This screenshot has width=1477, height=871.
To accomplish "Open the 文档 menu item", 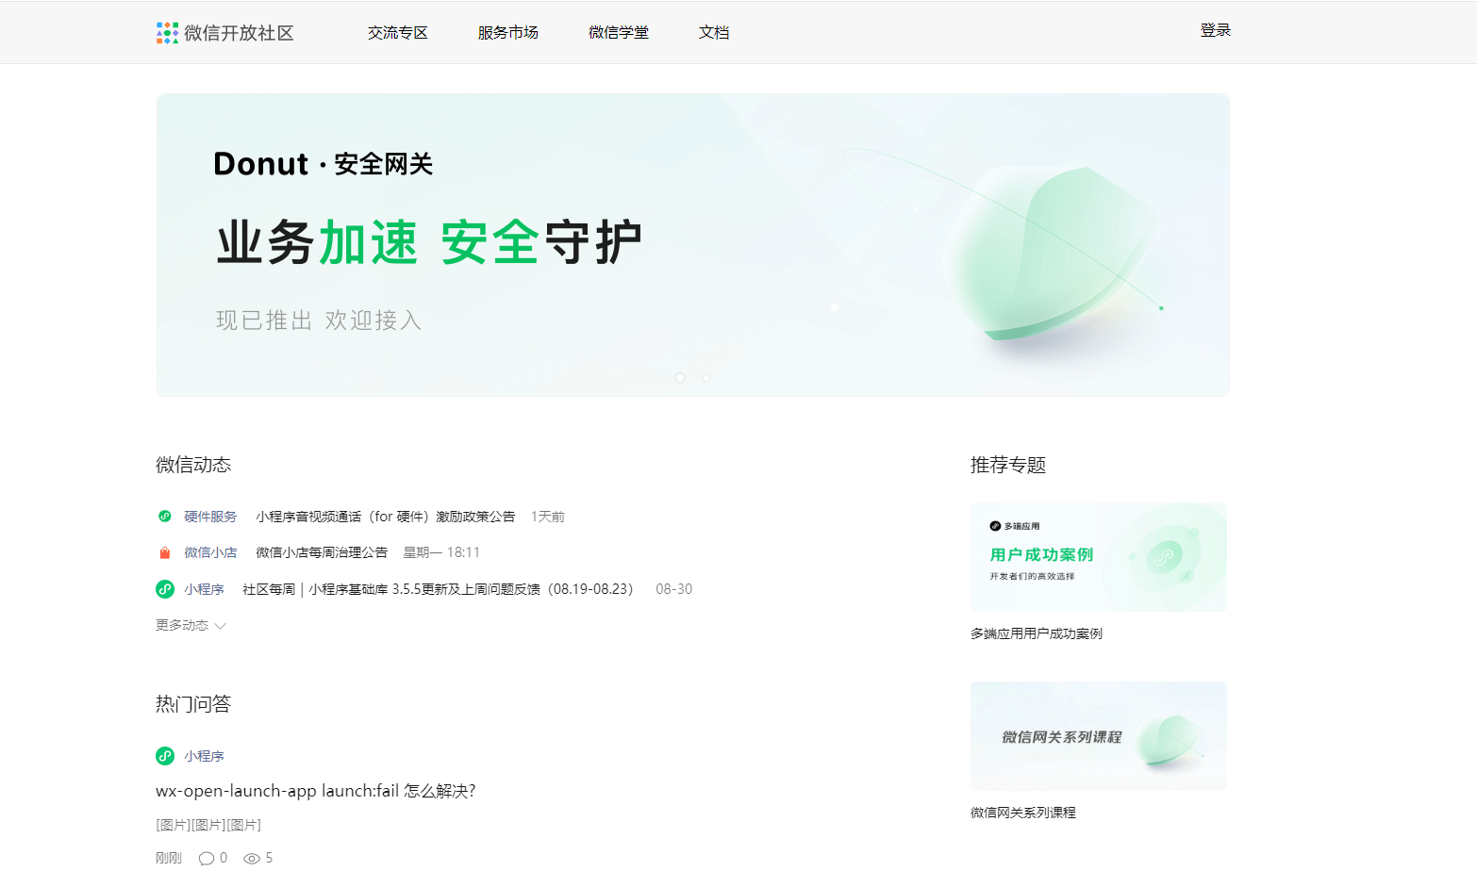I will click(714, 32).
